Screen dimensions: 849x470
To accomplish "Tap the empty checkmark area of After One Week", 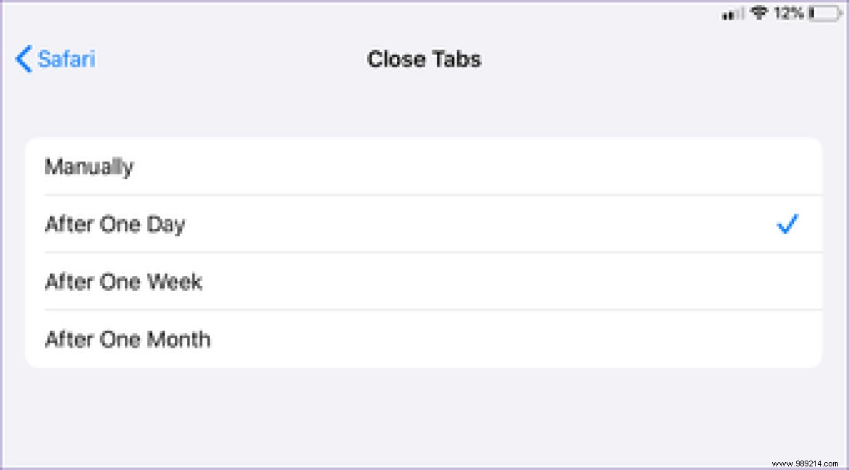I will (788, 282).
